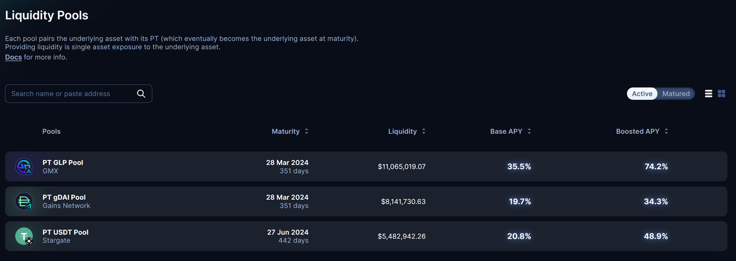Click the Pools column header
736x261 pixels.
point(51,131)
